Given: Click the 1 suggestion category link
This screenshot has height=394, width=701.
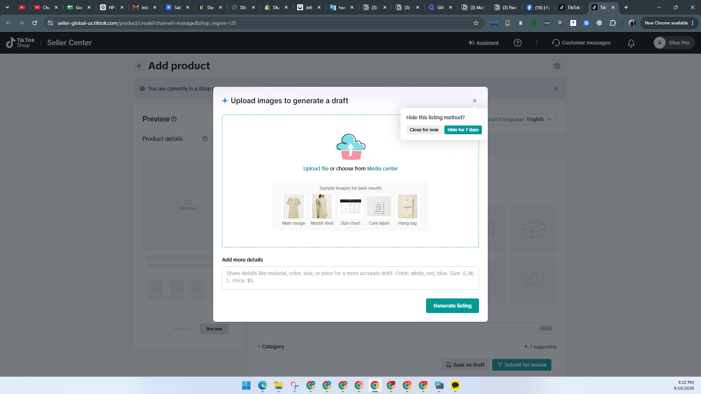Looking at the screenshot, I should click(x=540, y=347).
